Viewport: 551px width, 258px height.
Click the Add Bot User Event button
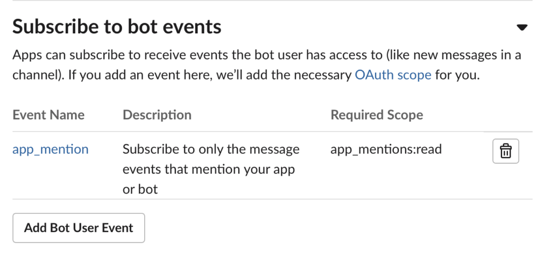click(79, 228)
